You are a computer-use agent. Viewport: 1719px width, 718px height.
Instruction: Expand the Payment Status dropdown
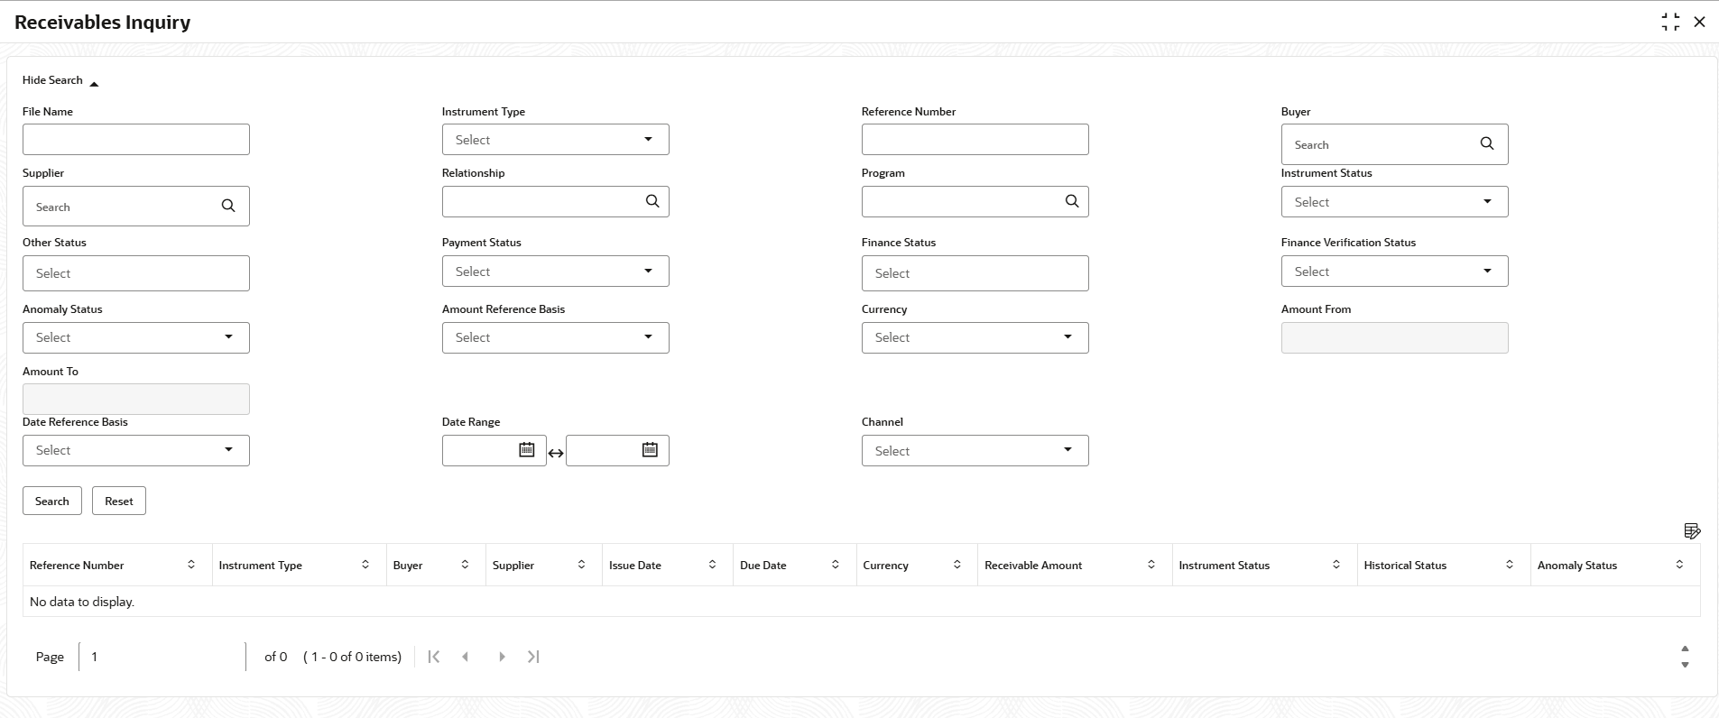pos(555,272)
